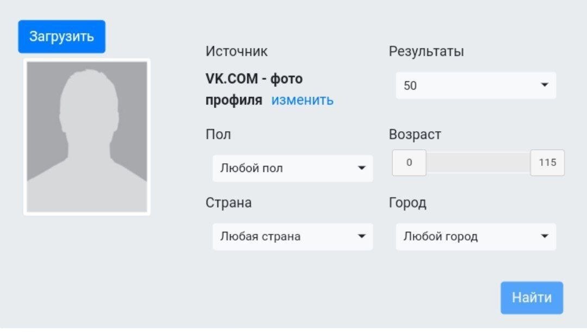
Task: Select the placeholder profile silhouette image
Action: click(87, 137)
